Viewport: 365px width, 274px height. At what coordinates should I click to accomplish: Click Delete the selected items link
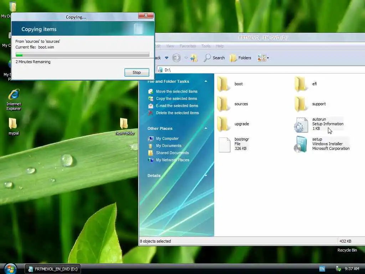coord(178,113)
